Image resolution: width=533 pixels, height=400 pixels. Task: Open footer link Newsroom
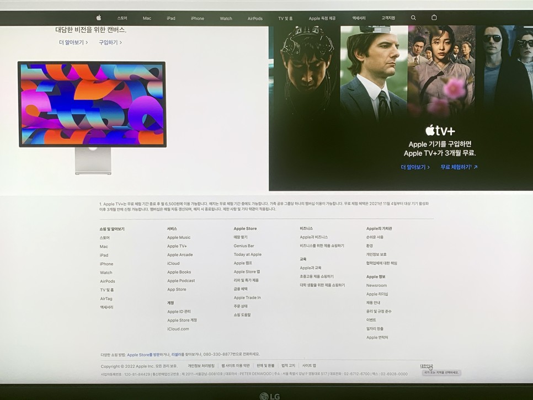coord(376,285)
